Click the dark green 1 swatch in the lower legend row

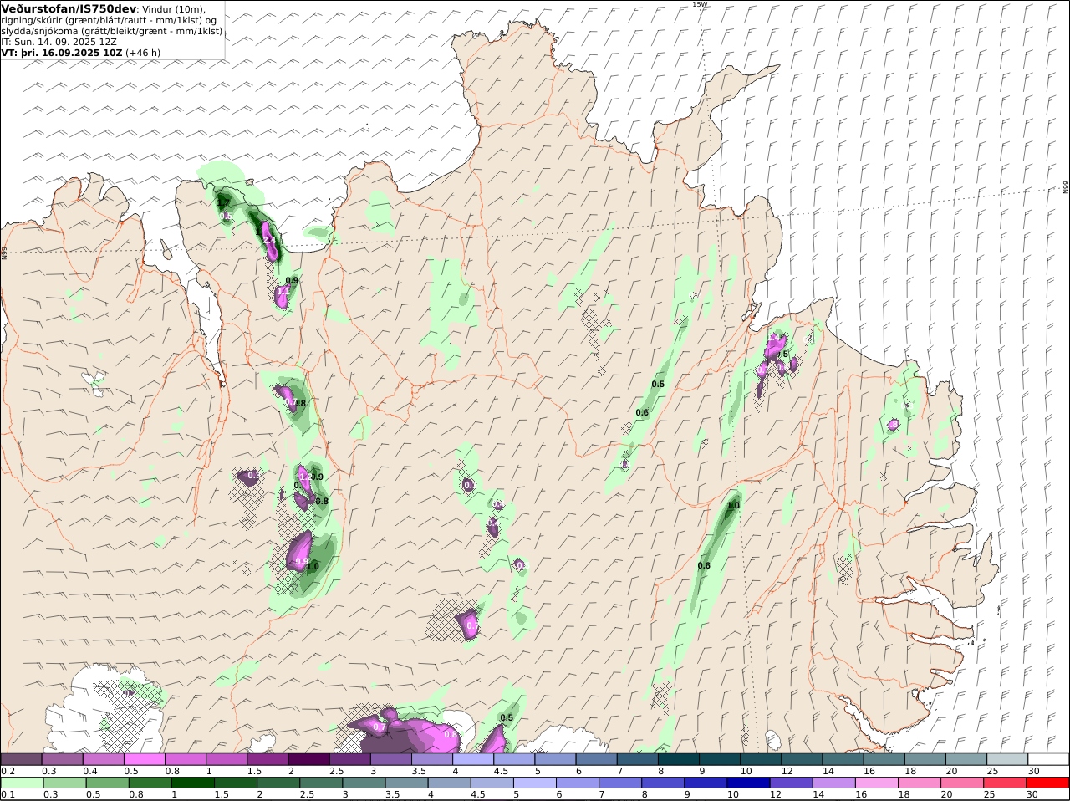coord(192,783)
